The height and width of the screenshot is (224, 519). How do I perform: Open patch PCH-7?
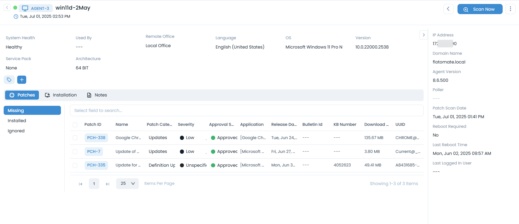(94, 151)
